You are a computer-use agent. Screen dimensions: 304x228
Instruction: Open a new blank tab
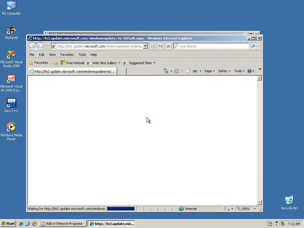(x=122, y=72)
